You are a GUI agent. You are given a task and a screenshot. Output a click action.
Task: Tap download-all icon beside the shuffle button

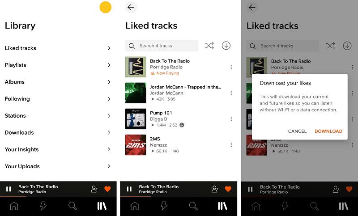[x=226, y=46]
